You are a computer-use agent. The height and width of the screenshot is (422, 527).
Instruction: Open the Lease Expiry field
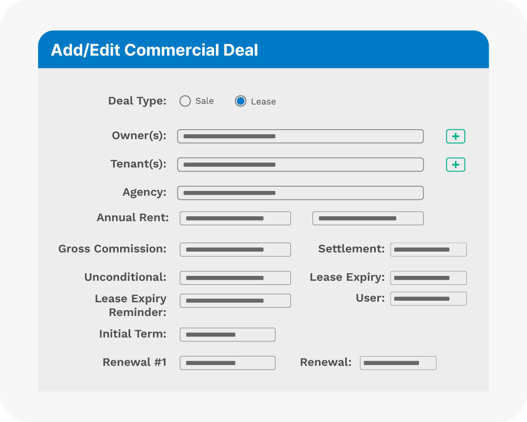(428, 278)
